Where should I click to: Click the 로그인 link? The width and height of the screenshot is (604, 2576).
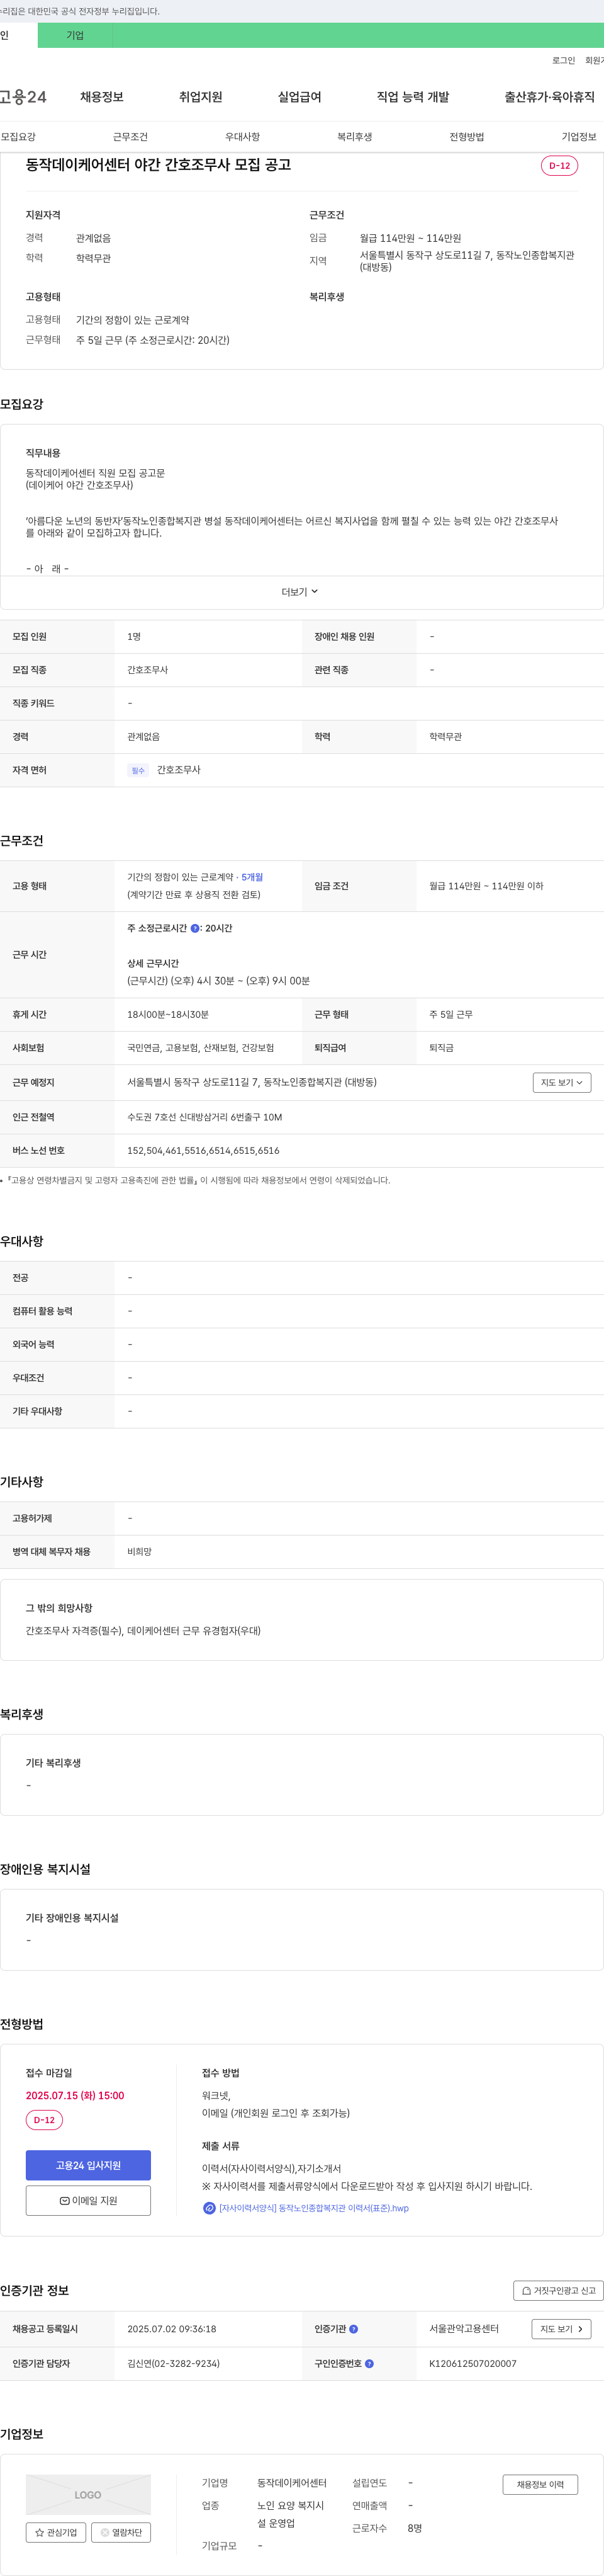563,61
